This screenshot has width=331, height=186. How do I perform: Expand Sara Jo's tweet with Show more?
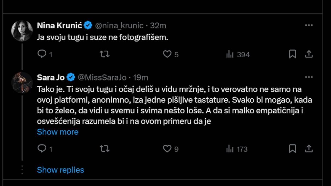click(x=58, y=132)
